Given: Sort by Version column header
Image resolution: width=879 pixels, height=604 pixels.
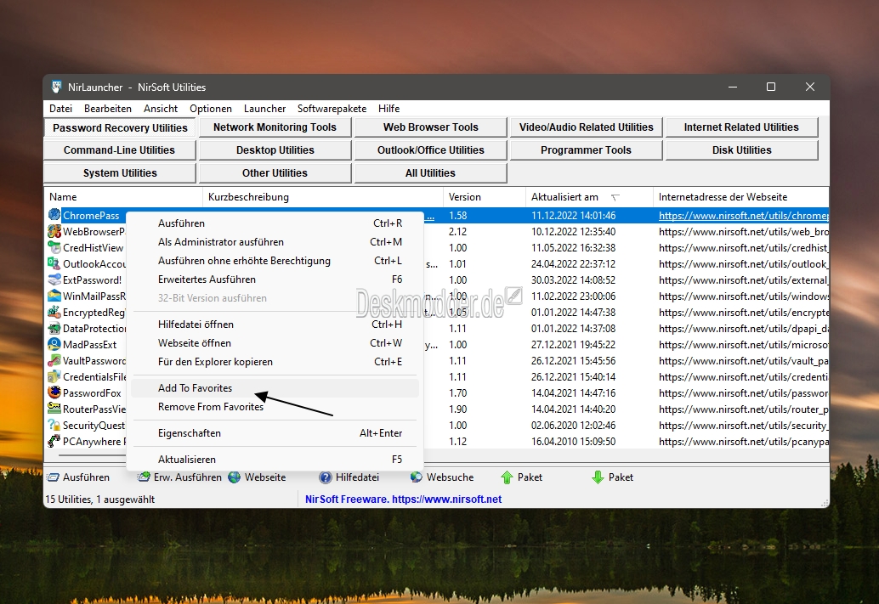Looking at the screenshot, I should [x=485, y=197].
